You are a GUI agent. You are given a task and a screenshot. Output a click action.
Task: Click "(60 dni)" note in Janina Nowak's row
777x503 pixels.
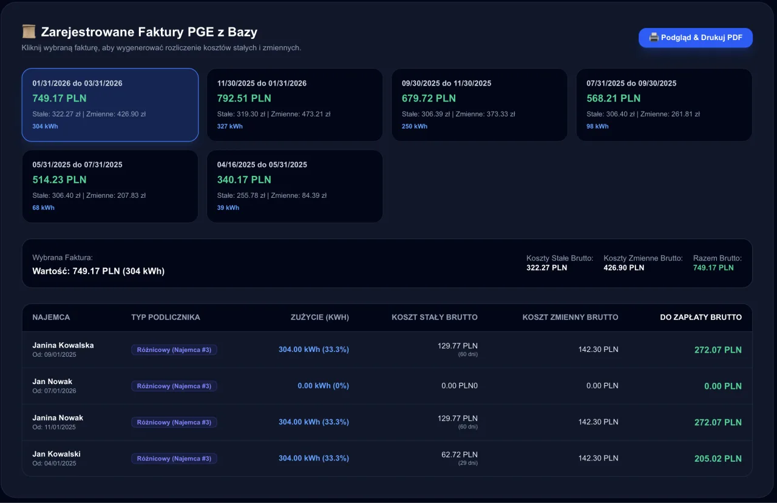[468, 427]
